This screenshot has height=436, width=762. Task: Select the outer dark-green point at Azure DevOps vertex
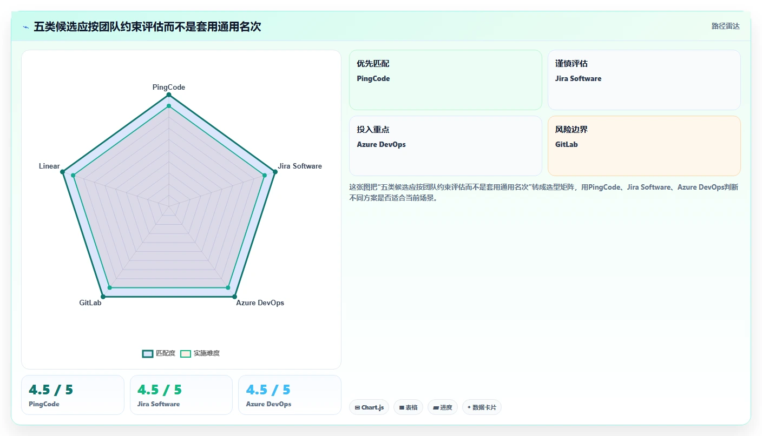234,297
